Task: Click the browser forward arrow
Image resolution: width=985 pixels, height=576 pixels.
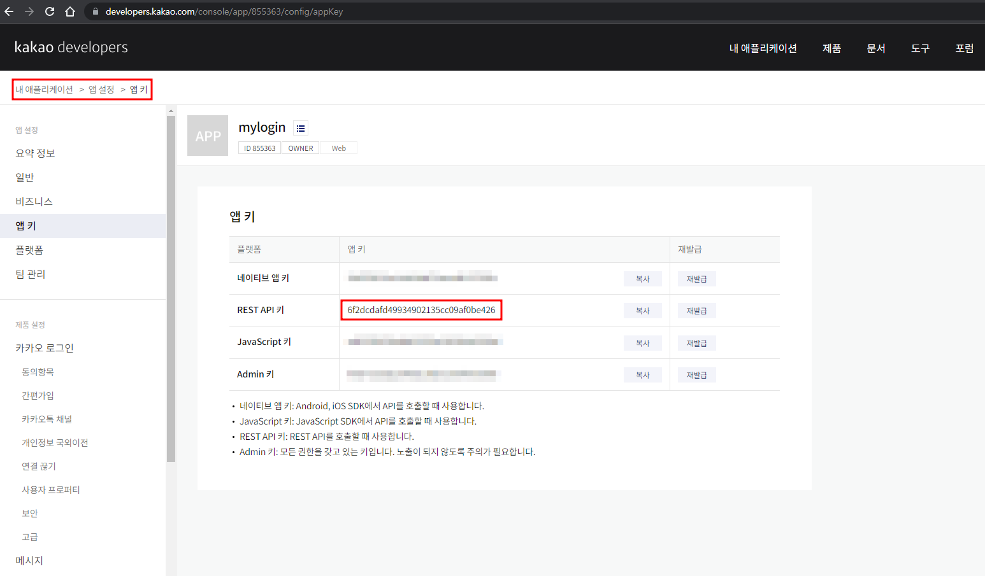Action: coord(29,11)
